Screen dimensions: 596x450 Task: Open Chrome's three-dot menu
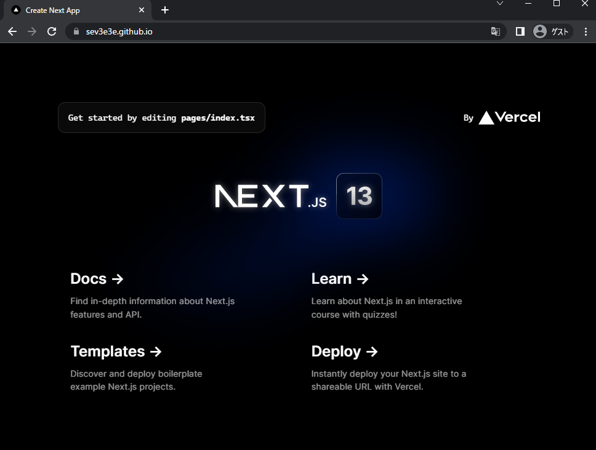pyautogui.click(x=586, y=31)
